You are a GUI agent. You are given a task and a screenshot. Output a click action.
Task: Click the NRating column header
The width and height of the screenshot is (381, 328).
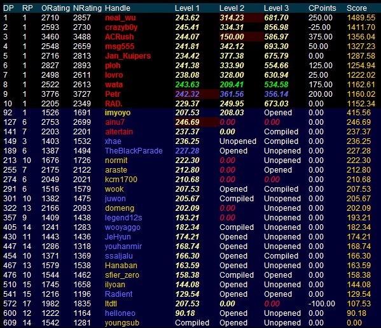click(87, 8)
